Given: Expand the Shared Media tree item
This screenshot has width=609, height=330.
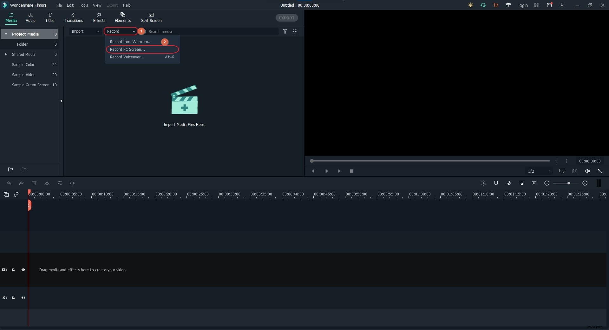Looking at the screenshot, I should (6, 54).
